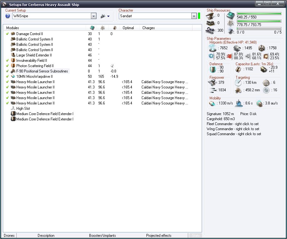Viewport: 287px width, 239px height.
Task: Toggle the Photon Scattering Field II checkmark
Action: 7,66
